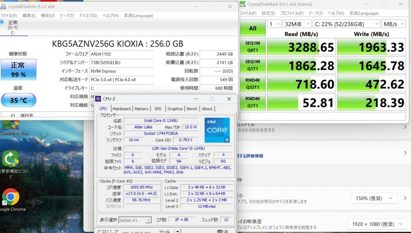Expand the scale setting row chevron

pos(405,198)
